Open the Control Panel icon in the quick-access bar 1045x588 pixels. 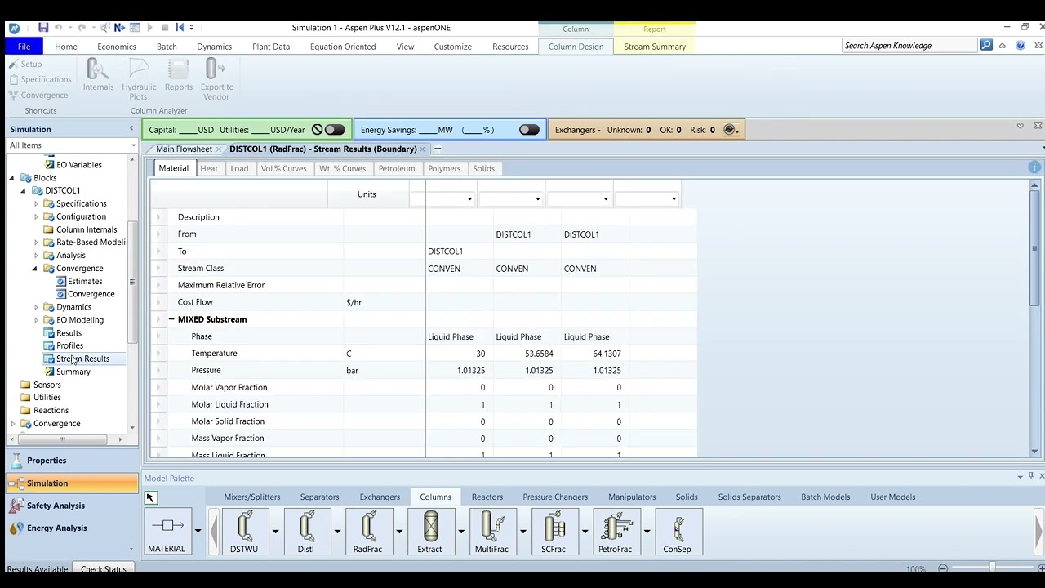[134, 28]
